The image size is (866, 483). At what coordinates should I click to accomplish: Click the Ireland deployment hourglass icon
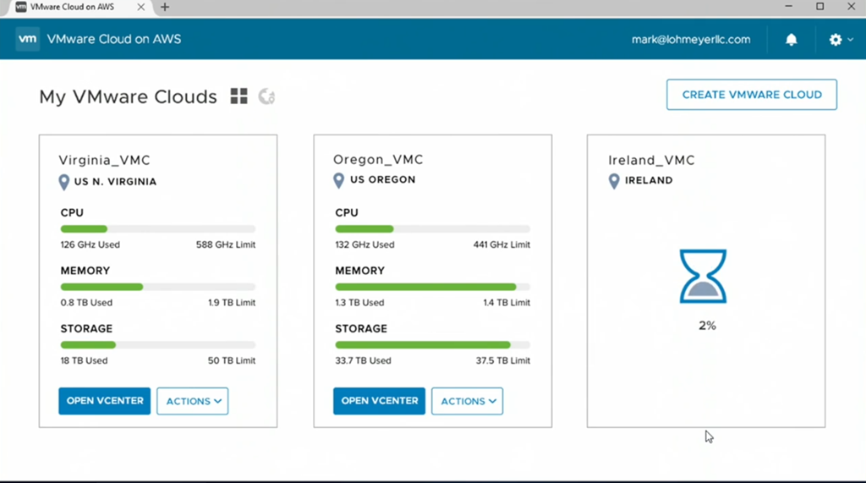703,276
